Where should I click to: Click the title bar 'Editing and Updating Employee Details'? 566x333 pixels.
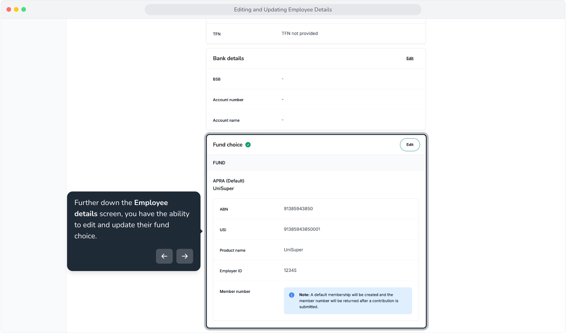[283, 10]
